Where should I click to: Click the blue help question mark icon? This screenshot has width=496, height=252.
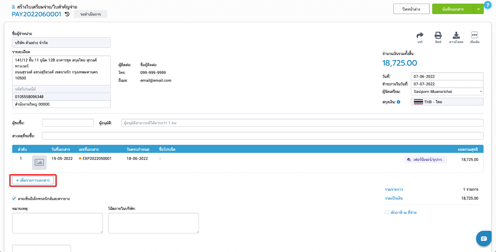coord(488,5)
